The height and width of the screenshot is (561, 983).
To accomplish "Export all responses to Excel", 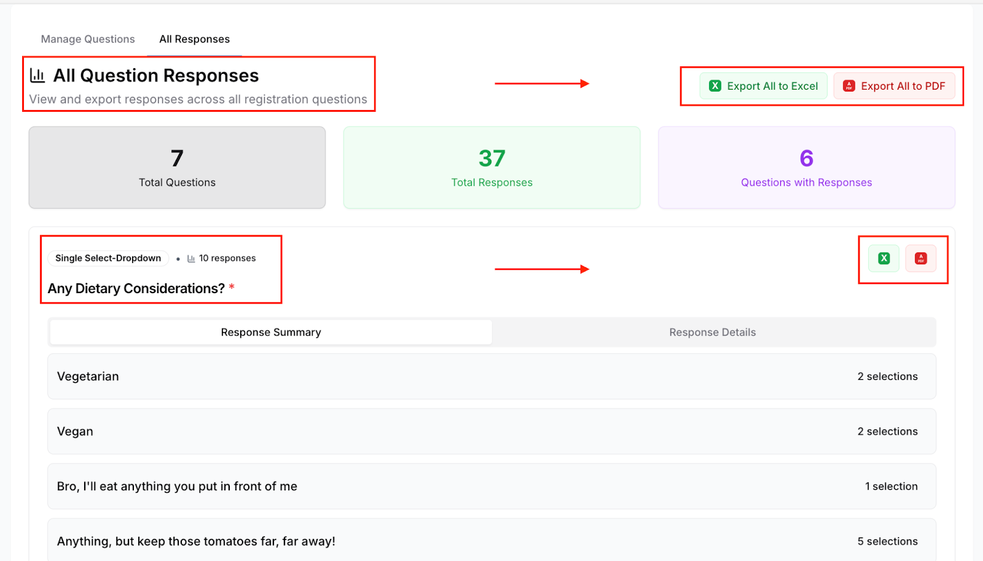I will point(764,86).
